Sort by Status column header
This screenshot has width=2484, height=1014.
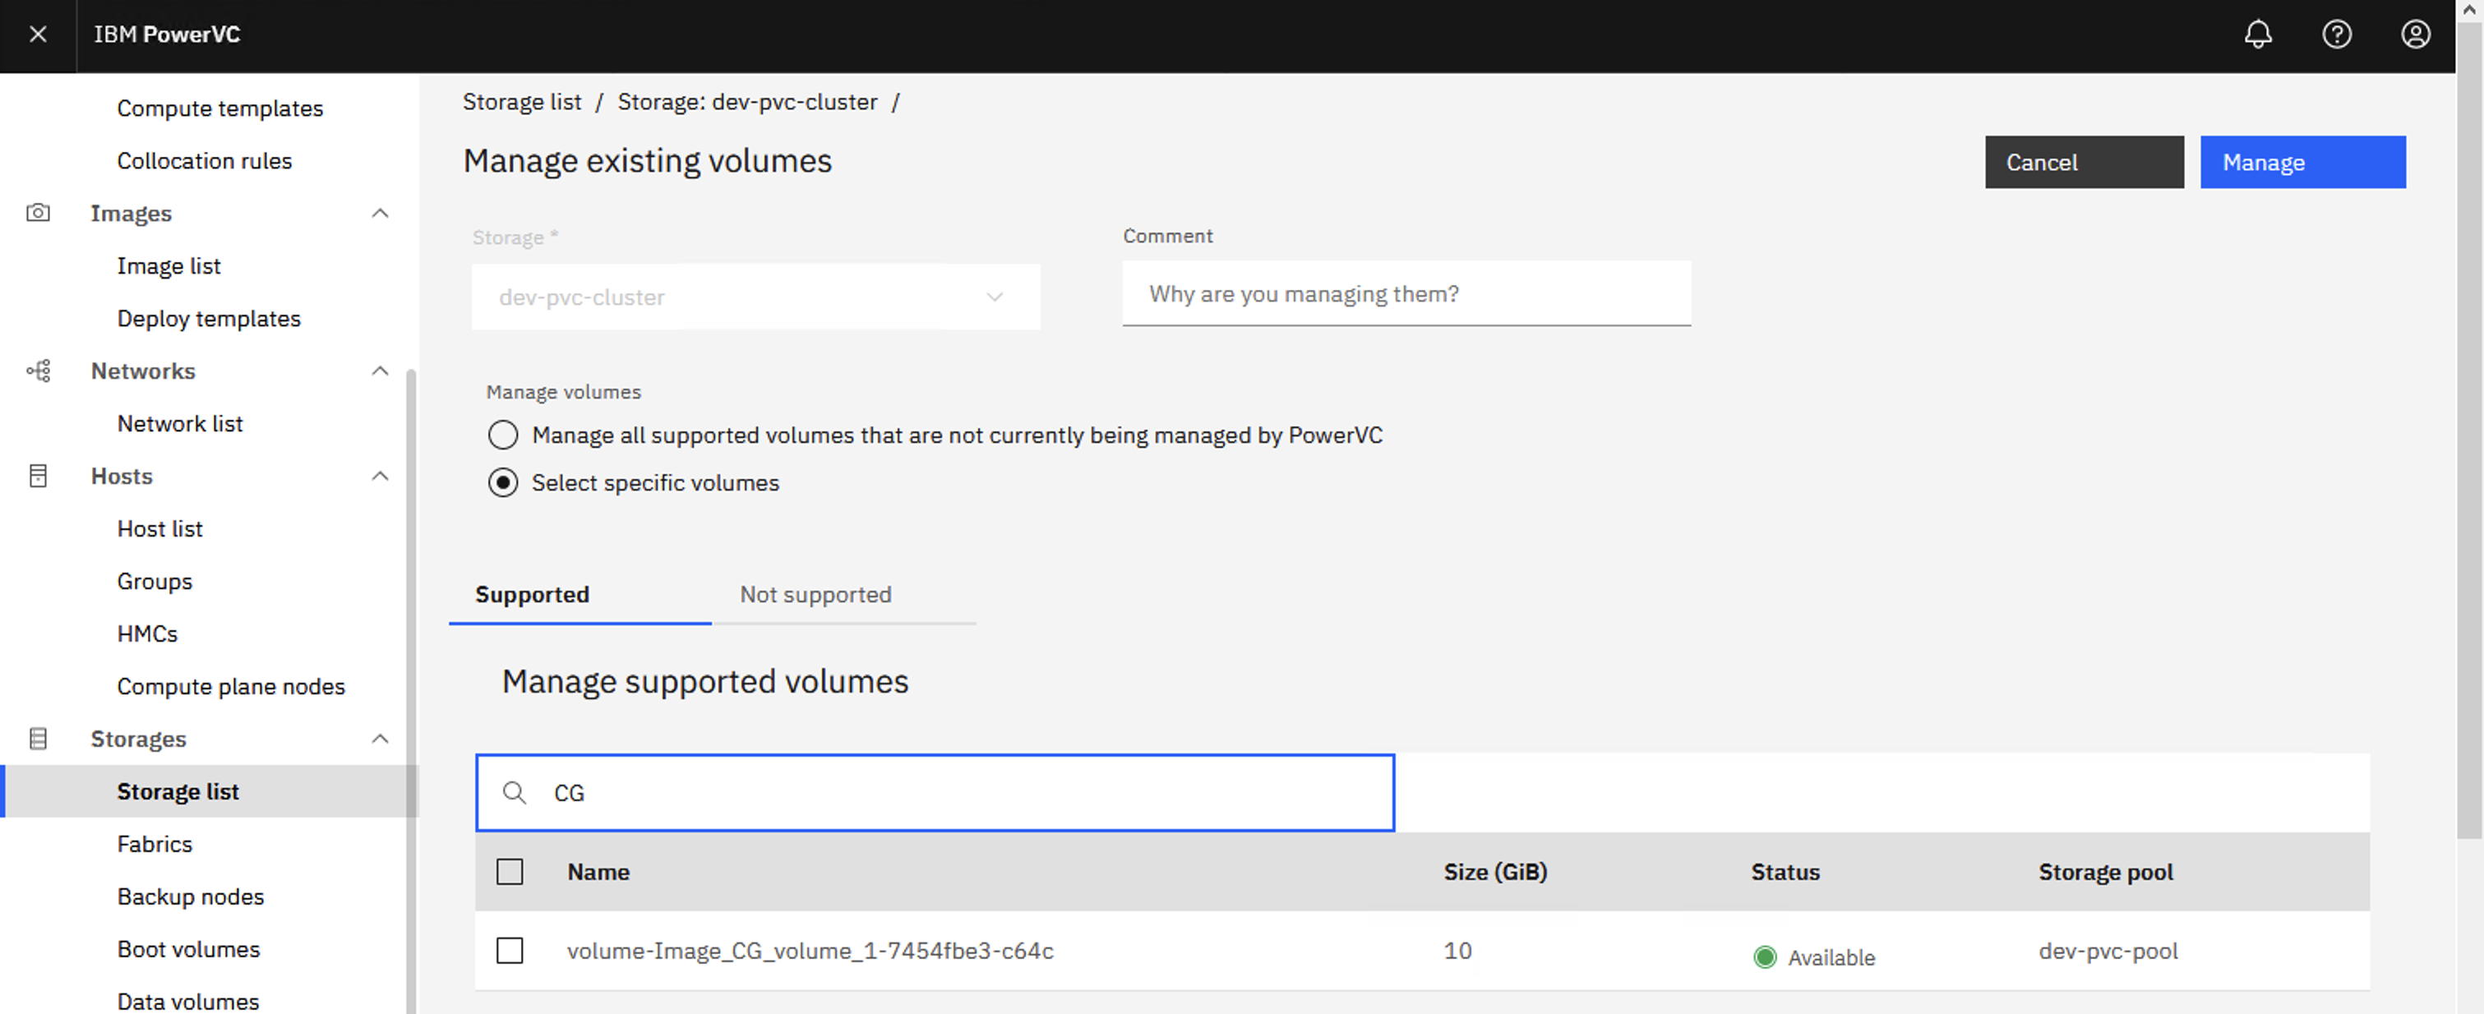pos(1785,873)
